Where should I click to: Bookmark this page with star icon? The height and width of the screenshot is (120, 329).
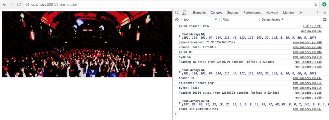316,5
